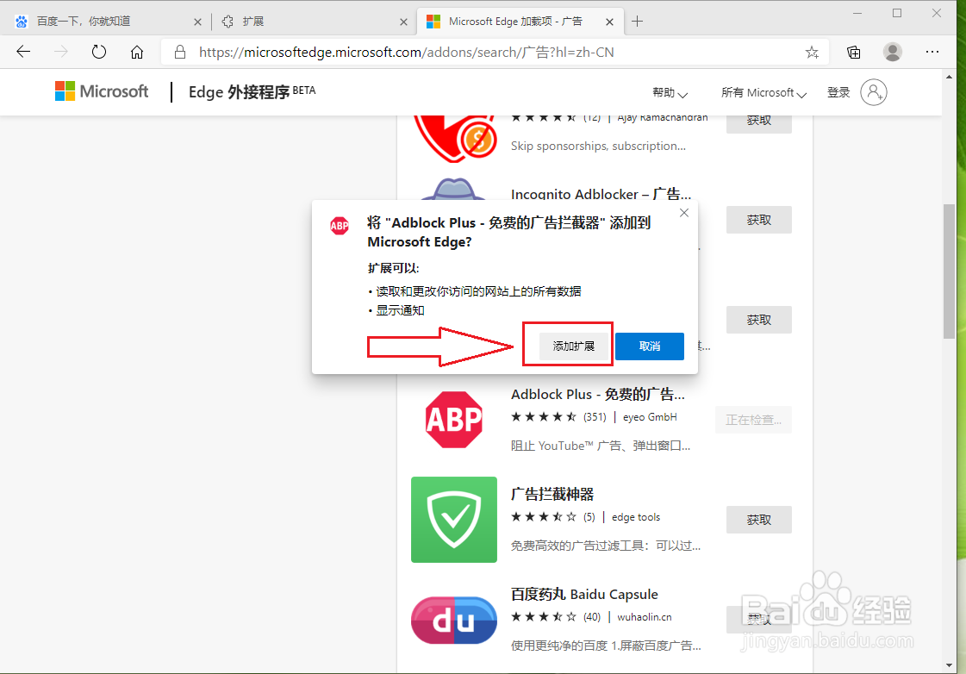Close the add-extension dialog with X
The width and height of the screenshot is (966, 674).
pyautogui.click(x=684, y=213)
